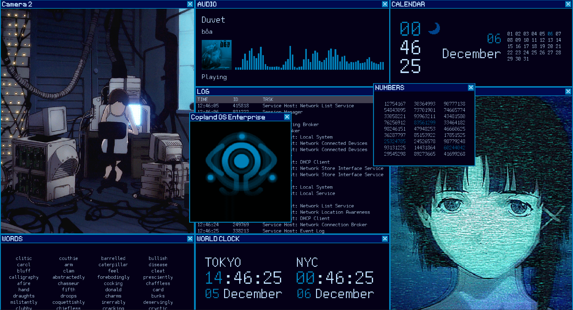Close the AUDIO window

pyautogui.click(x=385, y=4)
